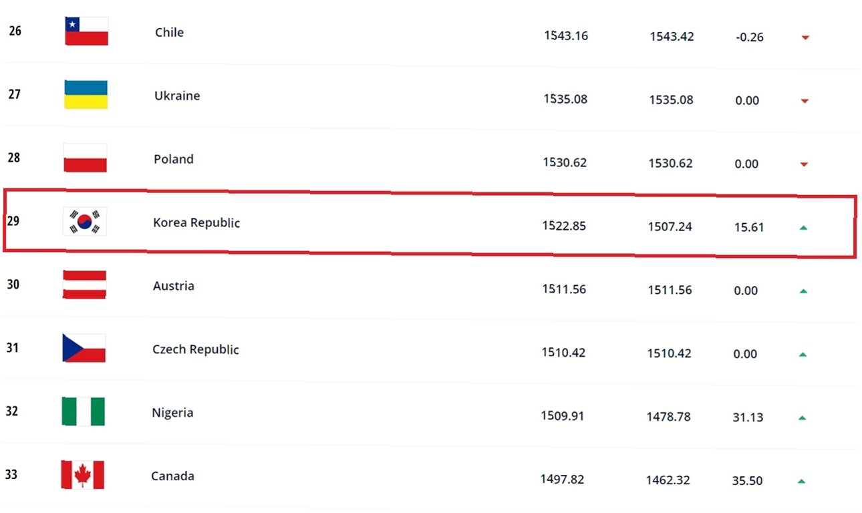862x513 pixels.
Task: Click the Austria flag icon
Action: click(84, 285)
